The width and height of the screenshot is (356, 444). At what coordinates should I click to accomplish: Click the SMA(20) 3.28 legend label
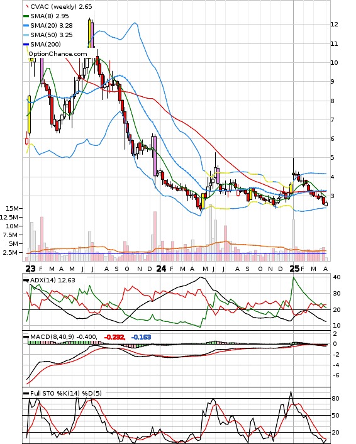52,26
